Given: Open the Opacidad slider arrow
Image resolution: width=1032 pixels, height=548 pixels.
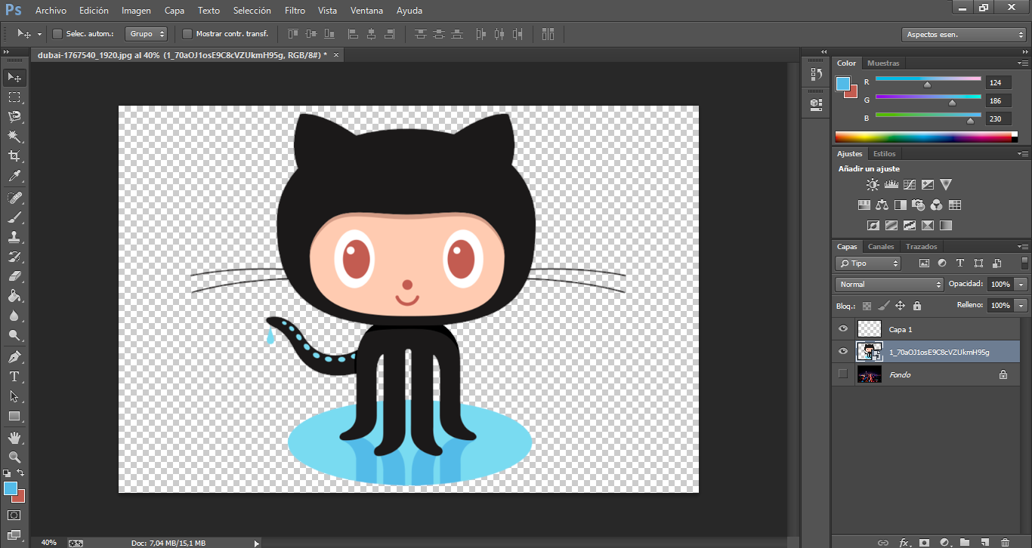Looking at the screenshot, I should click(x=1021, y=284).
